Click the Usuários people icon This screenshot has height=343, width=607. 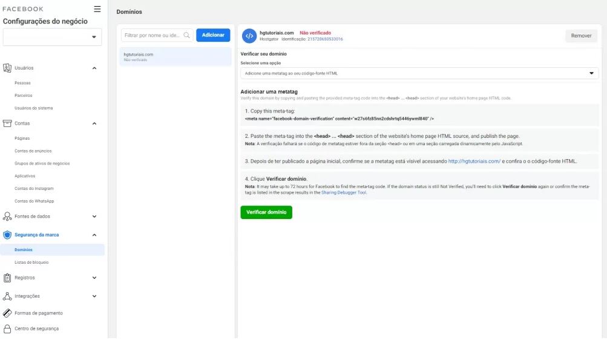pos(7,68)
